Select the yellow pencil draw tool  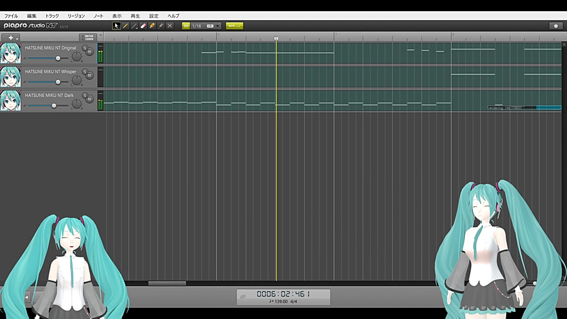pyautogui.click(x=125, y=26)
